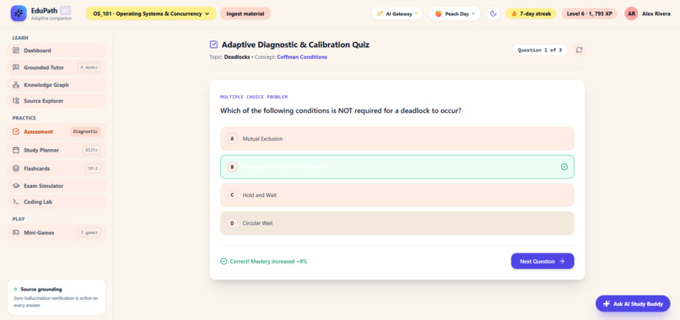Click the Source Explorer tree icon
Image resolution: width=680 pixels, height=320 pixels.
(16, 101)
